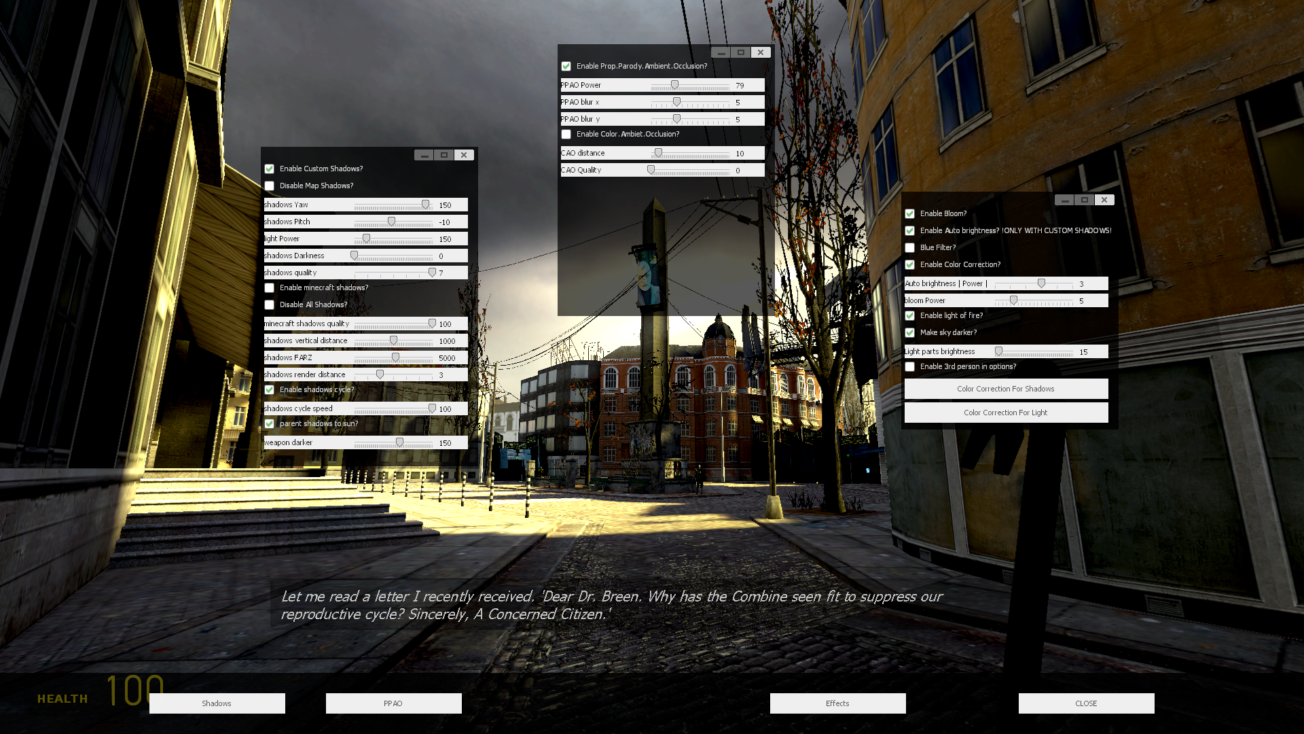The height and width of the screenshot is (734, 1304).
Task: Toggle Make sky darker checkbox
Action: point(910,333)
